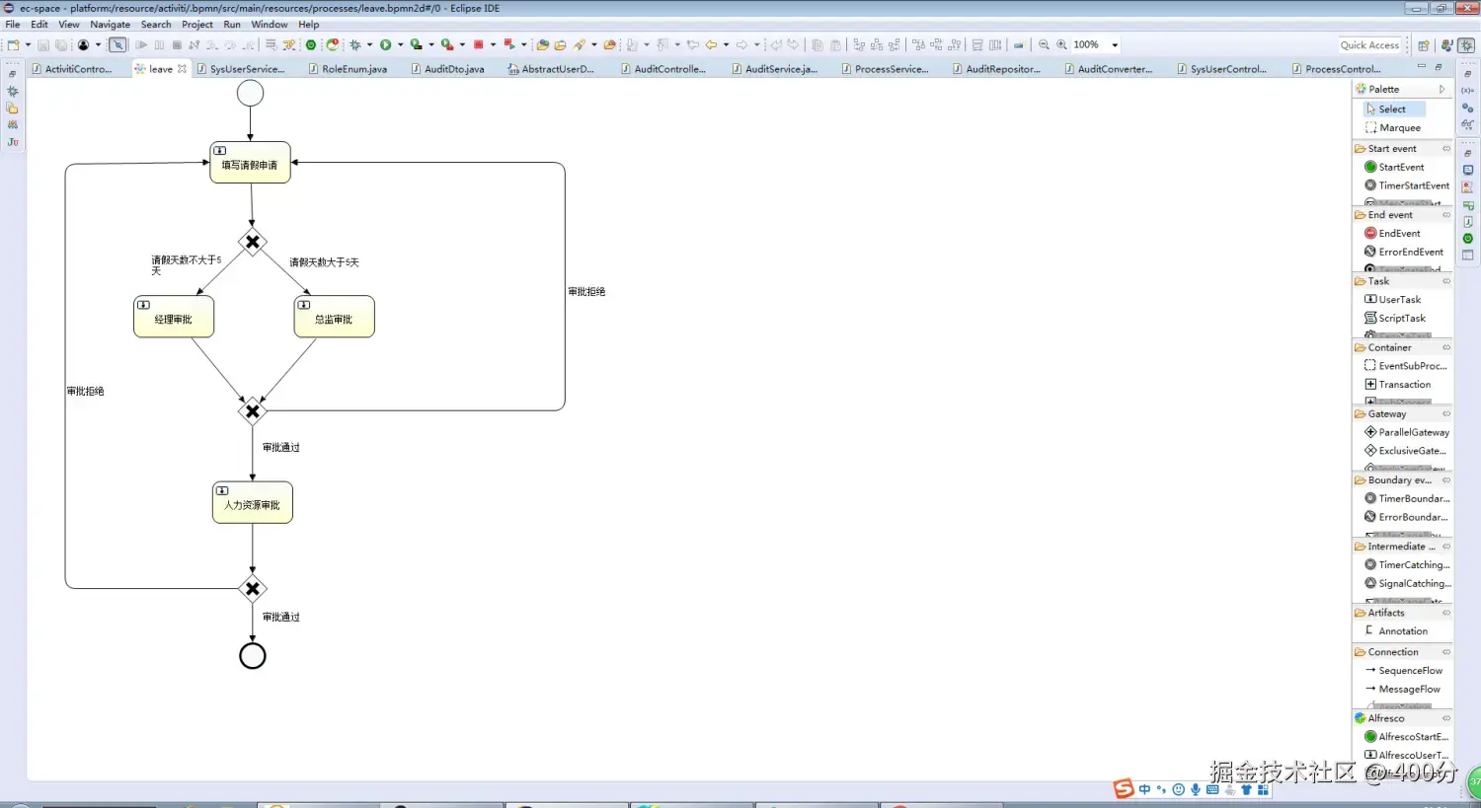Close the leave diagram tab

tap(182, 69)
